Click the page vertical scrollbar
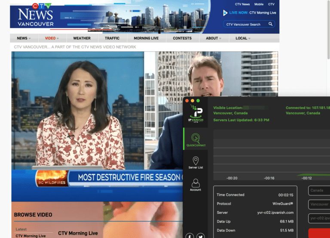Image resolution: width=330 pixels, height=238 pixels. pos(329,30)
